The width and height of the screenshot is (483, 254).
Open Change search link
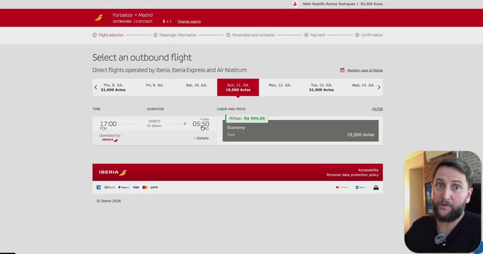pyautogui.click(x=189, y=21)
